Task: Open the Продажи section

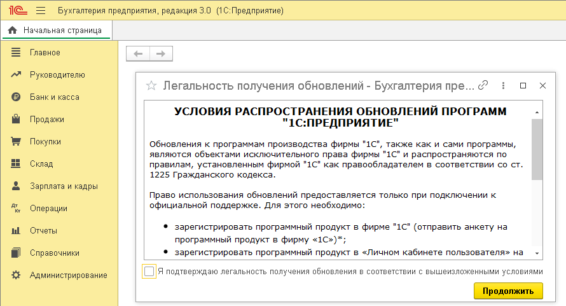Action: click(47, 119)
